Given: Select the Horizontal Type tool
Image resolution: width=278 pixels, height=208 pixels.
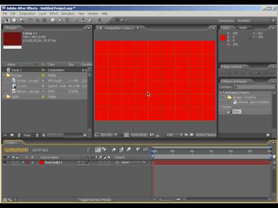Looking at the screenshot, I should 68,20.
